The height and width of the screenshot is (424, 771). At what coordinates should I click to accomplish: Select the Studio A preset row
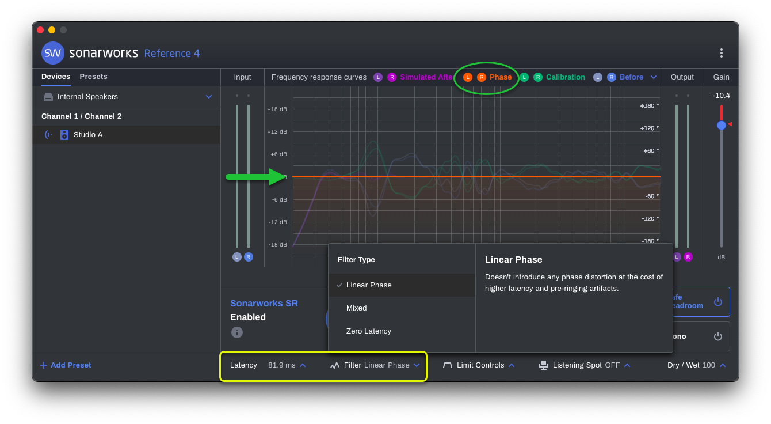point(126,135)
